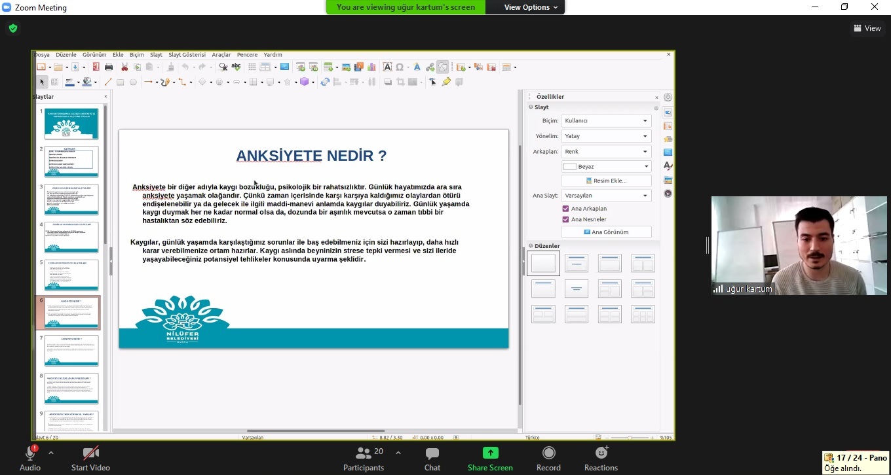891x475 pixels.
Task: Click the zoom slider in status bar
Action: click(630, 437)
